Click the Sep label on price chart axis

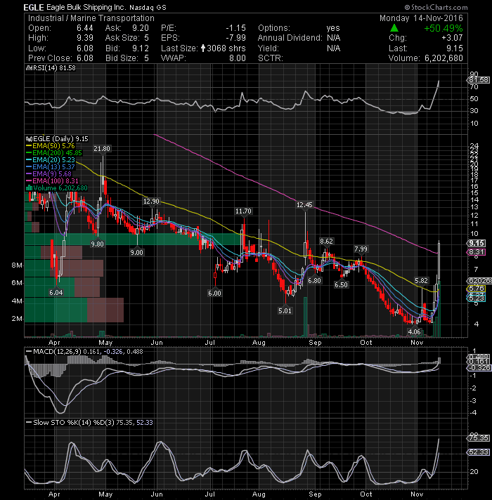click(315, 343)
